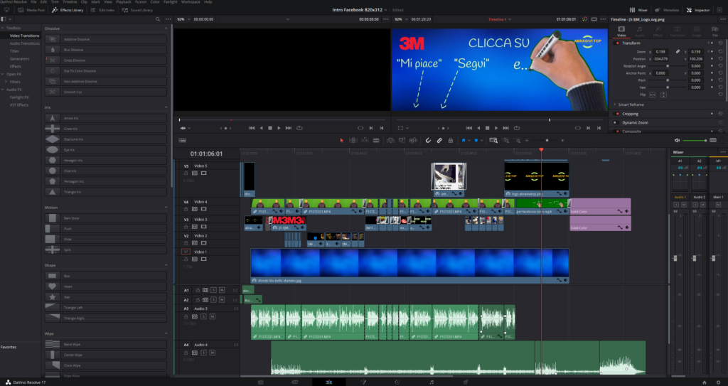Enable the Dynamic Zoom toggle
Screen dimensions: 728x386
pyautogui.click(x=616, y=123)
